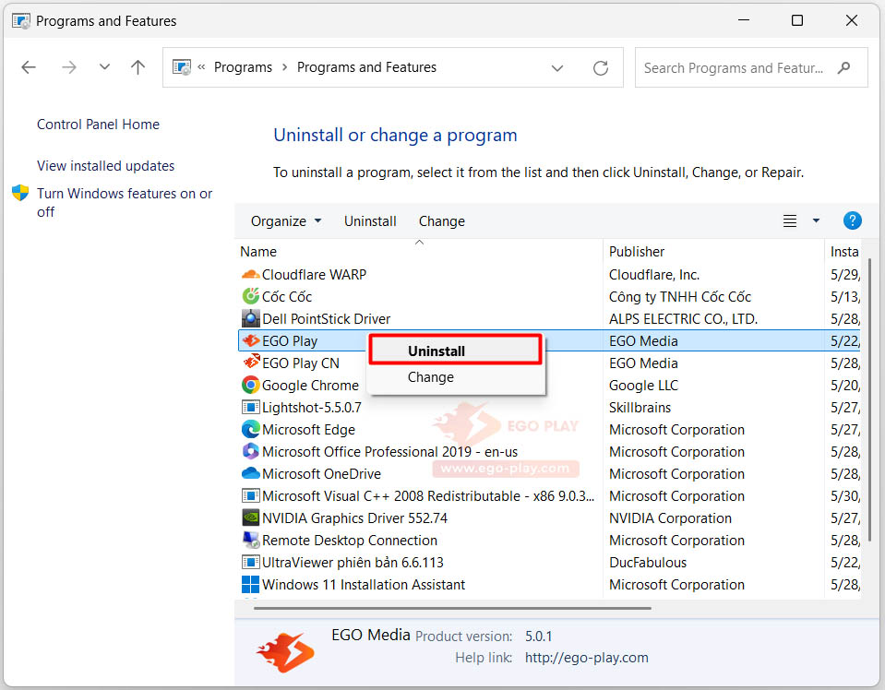Click the ALPS ELECTRIC CO., LTD. cell

683,319
